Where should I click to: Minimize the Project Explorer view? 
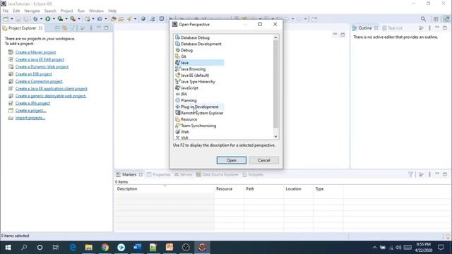tap(99, 28)
